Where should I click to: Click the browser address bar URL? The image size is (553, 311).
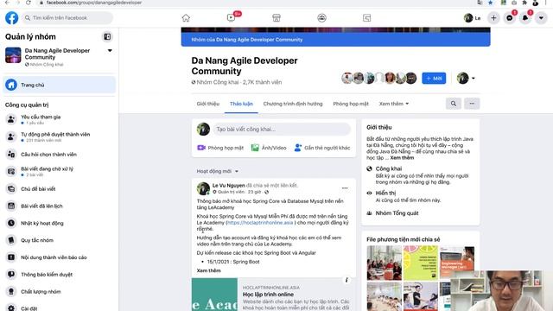94,3
